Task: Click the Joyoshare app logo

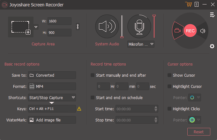Action: pyautogui.click(x=4, y=5)
